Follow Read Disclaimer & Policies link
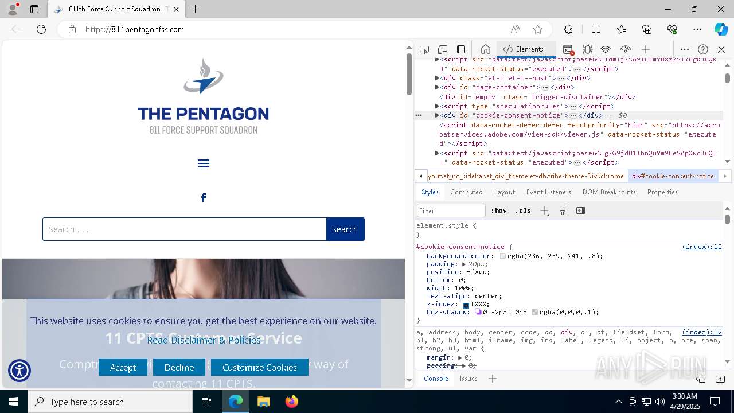Viewport: 734px width, 413px height. pos(204,340)
